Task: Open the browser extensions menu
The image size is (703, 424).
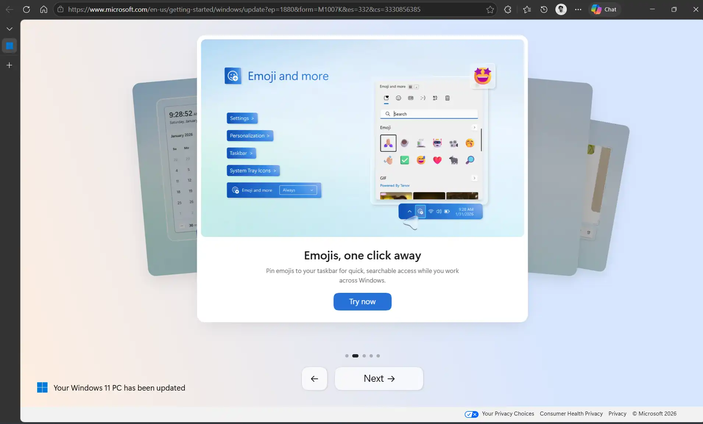Action: pyautogui.click(x=508, y=10)
